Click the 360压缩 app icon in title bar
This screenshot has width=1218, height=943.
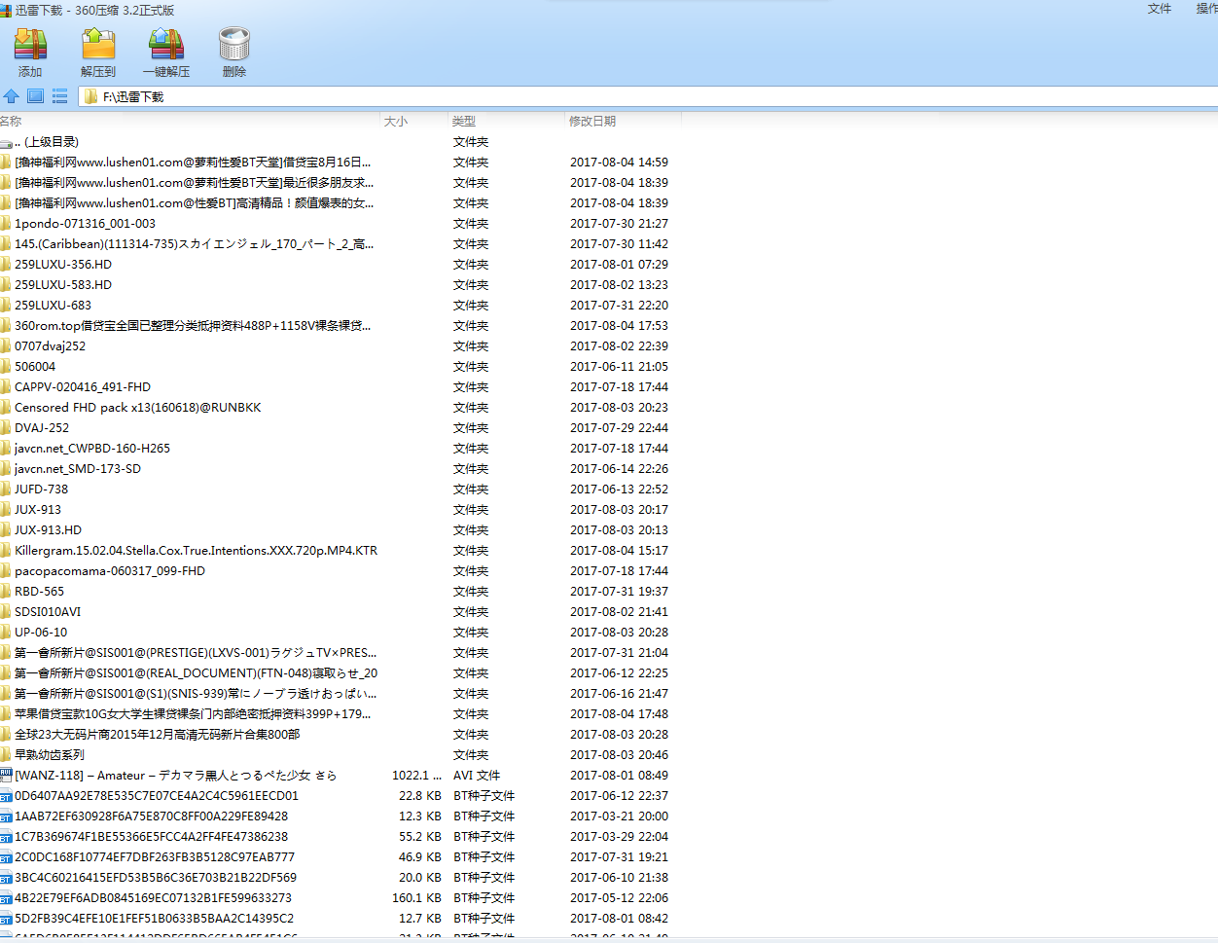click(6, 10)
